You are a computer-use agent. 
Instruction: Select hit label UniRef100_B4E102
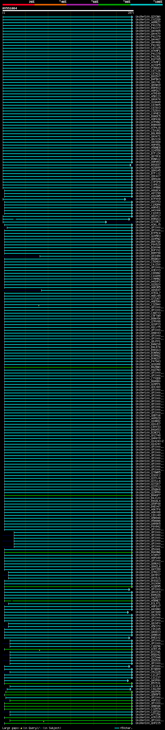coord(148,638)
